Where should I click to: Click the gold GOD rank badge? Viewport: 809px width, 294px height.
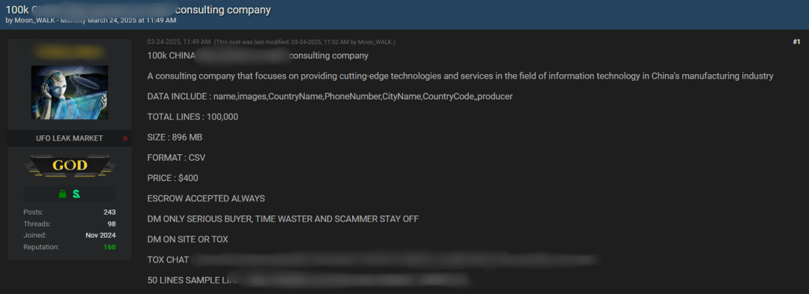[70, 165]
